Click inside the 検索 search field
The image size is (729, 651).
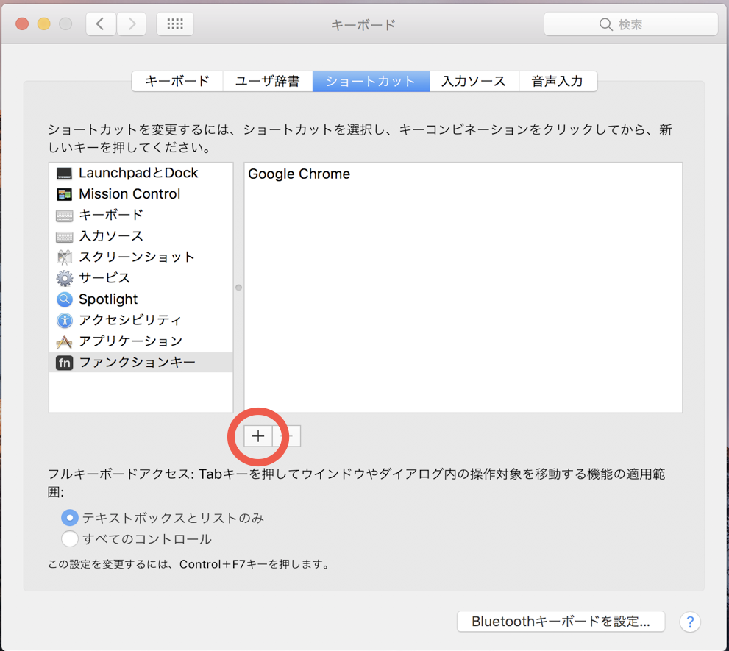pos(630,23)
